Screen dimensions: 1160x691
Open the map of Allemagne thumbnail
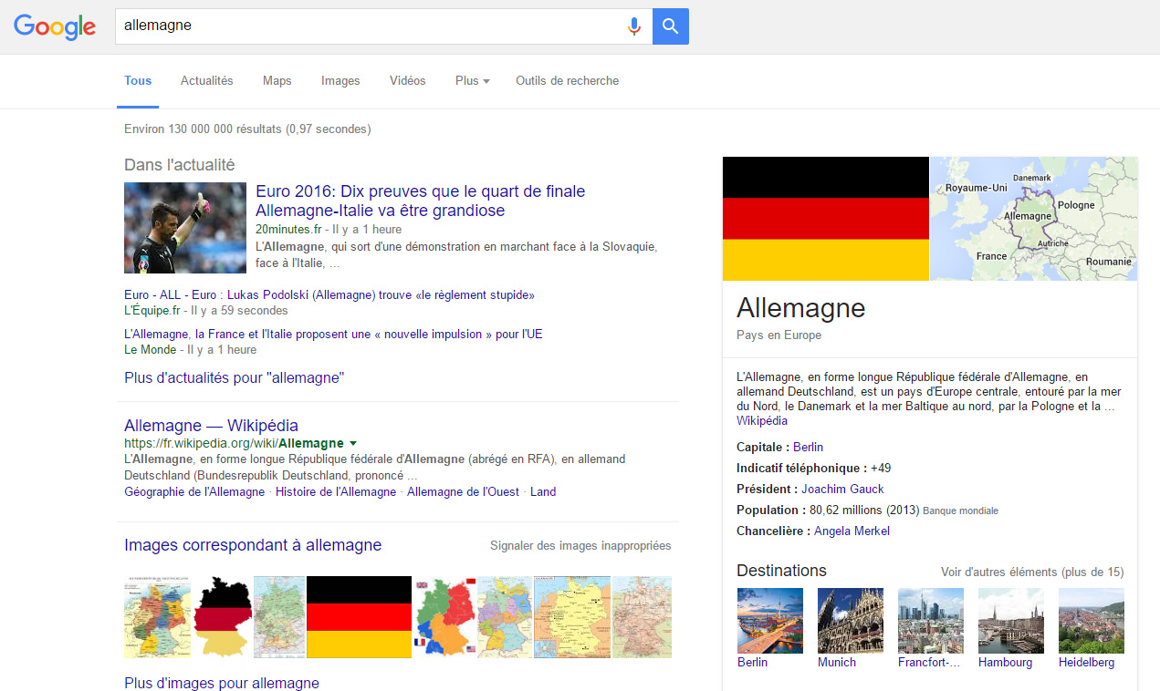pos(1033,219)
